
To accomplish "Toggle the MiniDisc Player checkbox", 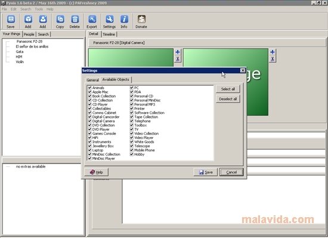I will 89,159.
